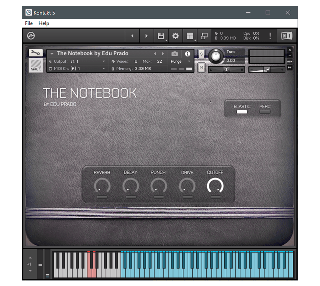Open the workspace layout panel menu
Screen dimensions: 320x286
pyautogui.click(x=190, y=36)
